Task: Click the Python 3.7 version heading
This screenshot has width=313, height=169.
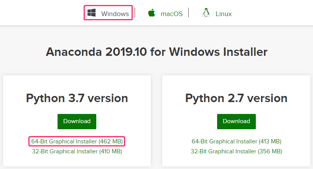Action: pyautogui.click(x=77, y=98)
